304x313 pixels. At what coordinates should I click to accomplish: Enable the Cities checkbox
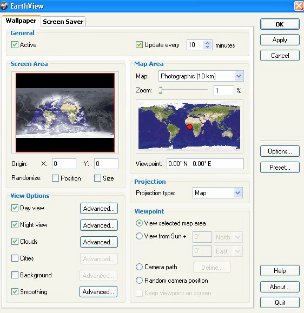(x=15, y=258)
